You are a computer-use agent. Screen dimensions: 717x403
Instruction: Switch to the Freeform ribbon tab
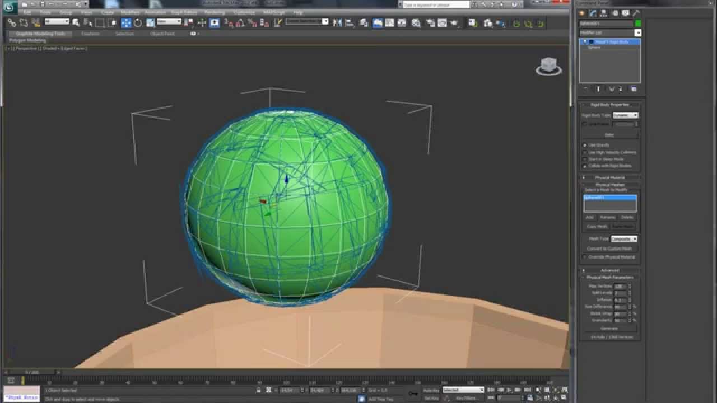90,34
